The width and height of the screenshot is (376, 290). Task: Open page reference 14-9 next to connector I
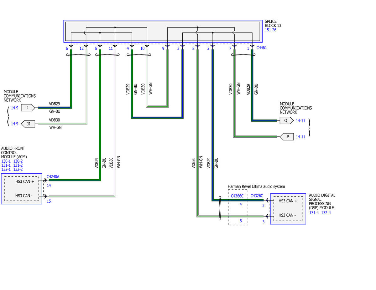(x=15, y=108)
